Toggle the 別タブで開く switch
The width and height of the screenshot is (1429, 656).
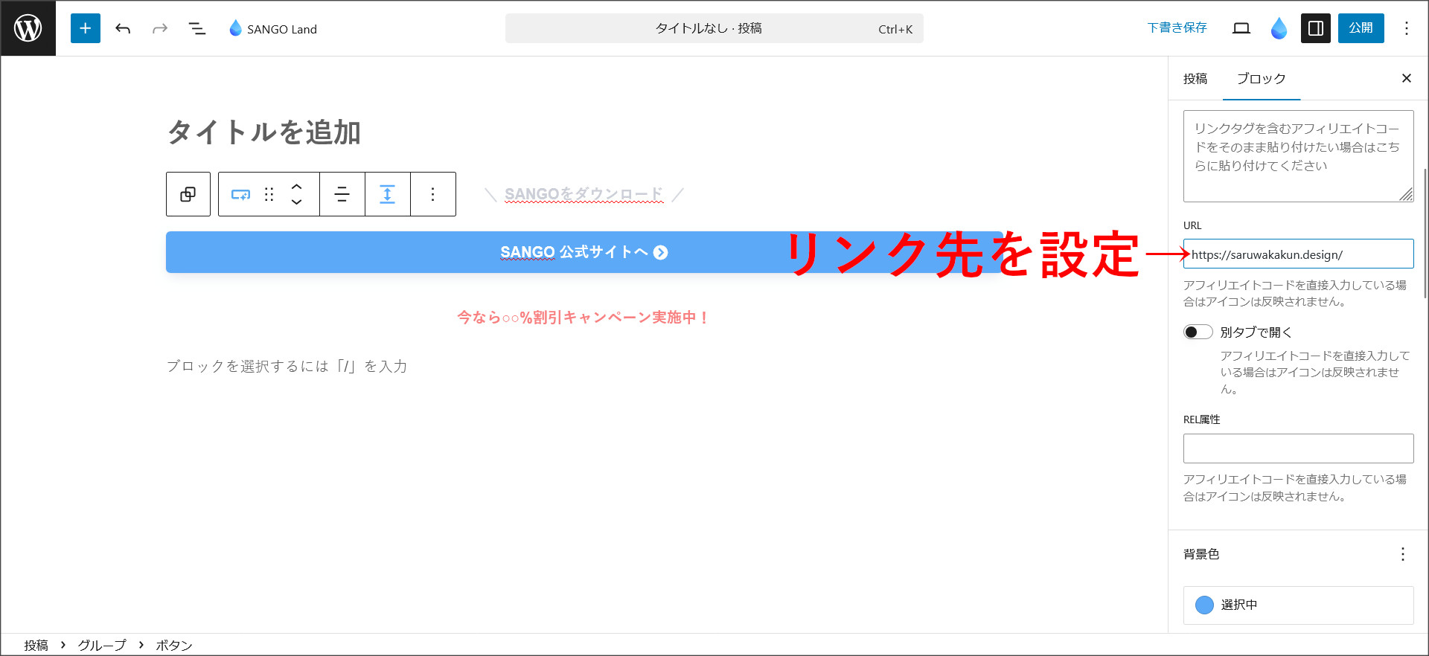[1198, 332]
